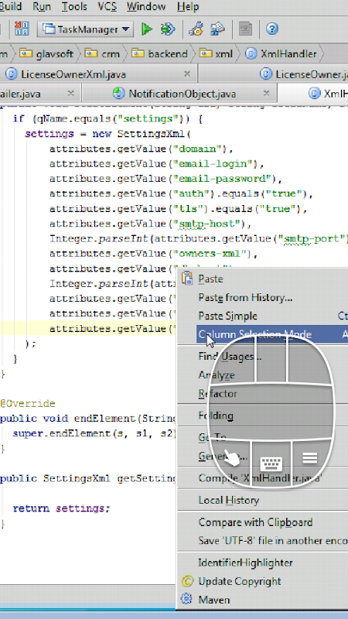Screen dimensions: 348x619
Task: Click the wrench settings toolbar icon
Action: (196, 29)
